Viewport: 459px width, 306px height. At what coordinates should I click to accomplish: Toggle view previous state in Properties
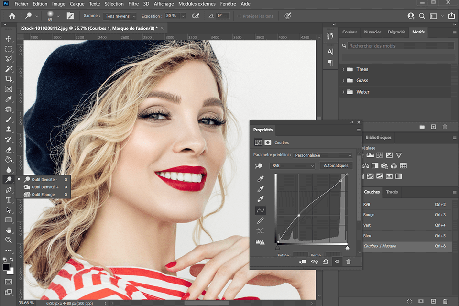coord(314,262)
